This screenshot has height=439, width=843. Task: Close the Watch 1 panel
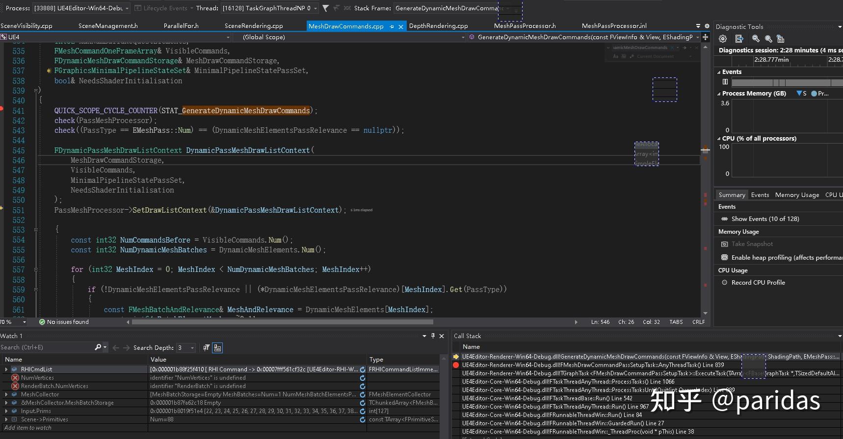coord(442,336)
